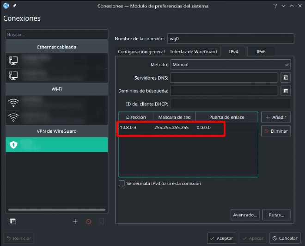The height and width of the screenshot is (246, 305).
Task: Click the Añadir button
Action: click(276, 117)
